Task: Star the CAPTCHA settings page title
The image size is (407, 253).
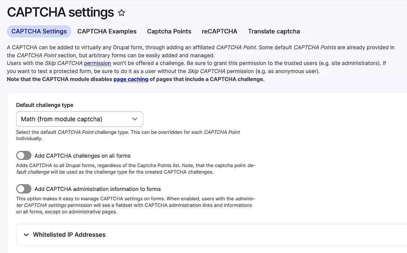Action: 121,12
